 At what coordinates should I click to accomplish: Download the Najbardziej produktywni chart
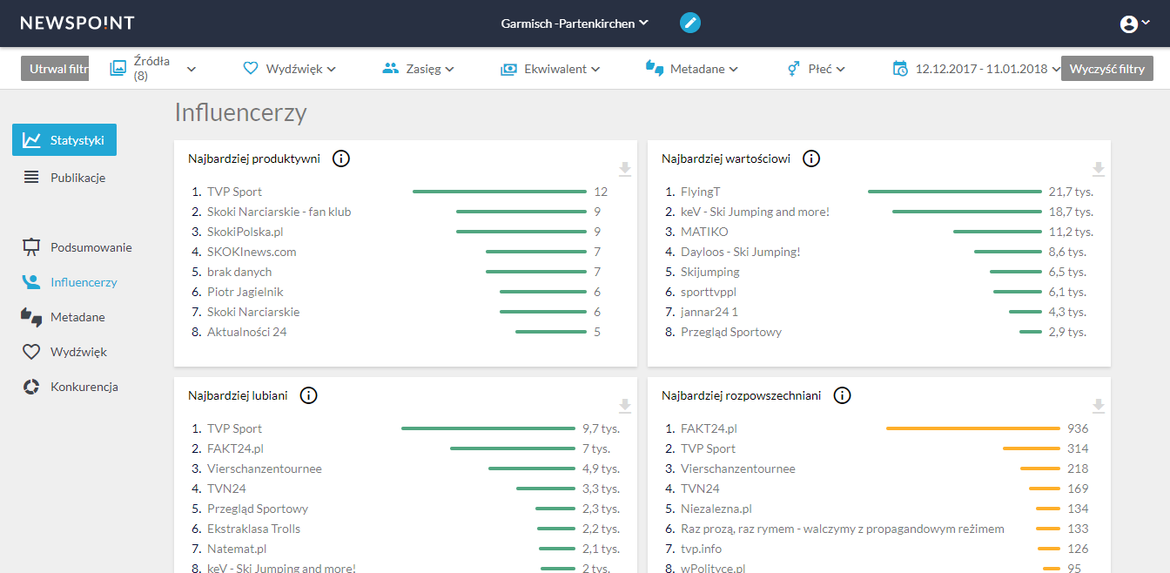coord(624,169)
